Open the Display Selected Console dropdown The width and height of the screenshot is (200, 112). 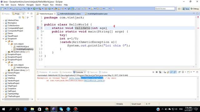(185, 72)
